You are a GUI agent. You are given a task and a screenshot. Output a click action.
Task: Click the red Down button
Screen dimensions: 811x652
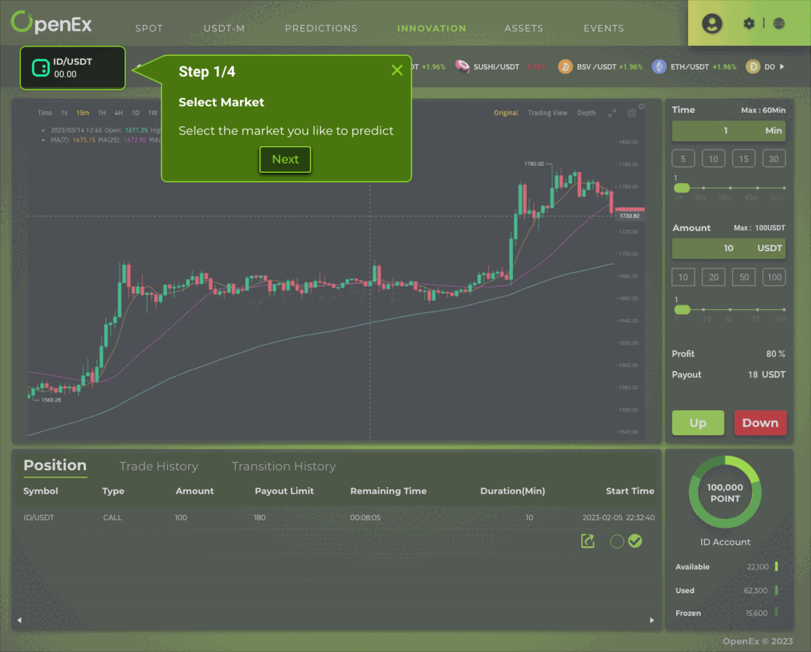tap(760, 423)
